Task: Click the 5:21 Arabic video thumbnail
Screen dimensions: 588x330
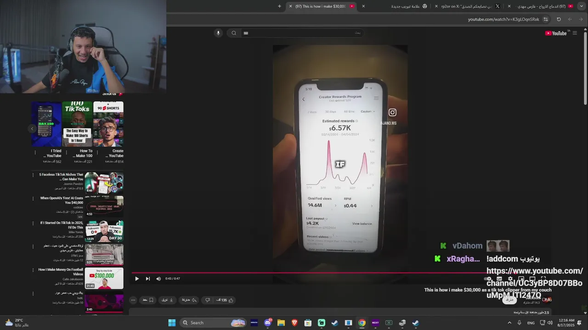Action: pyautogui.click(x=104, y=254)
